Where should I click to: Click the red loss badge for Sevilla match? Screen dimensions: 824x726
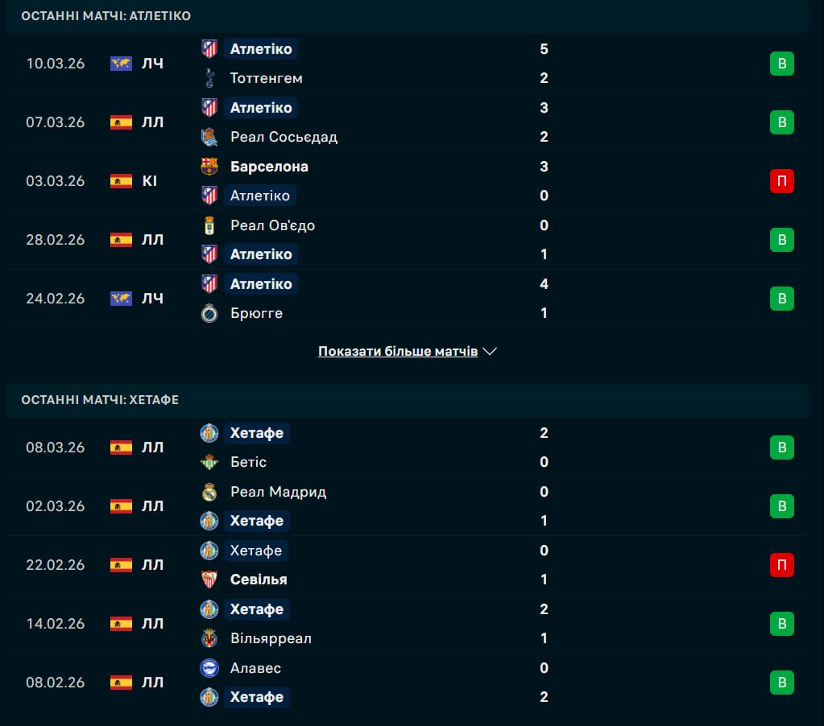click(x=781, y=565)
